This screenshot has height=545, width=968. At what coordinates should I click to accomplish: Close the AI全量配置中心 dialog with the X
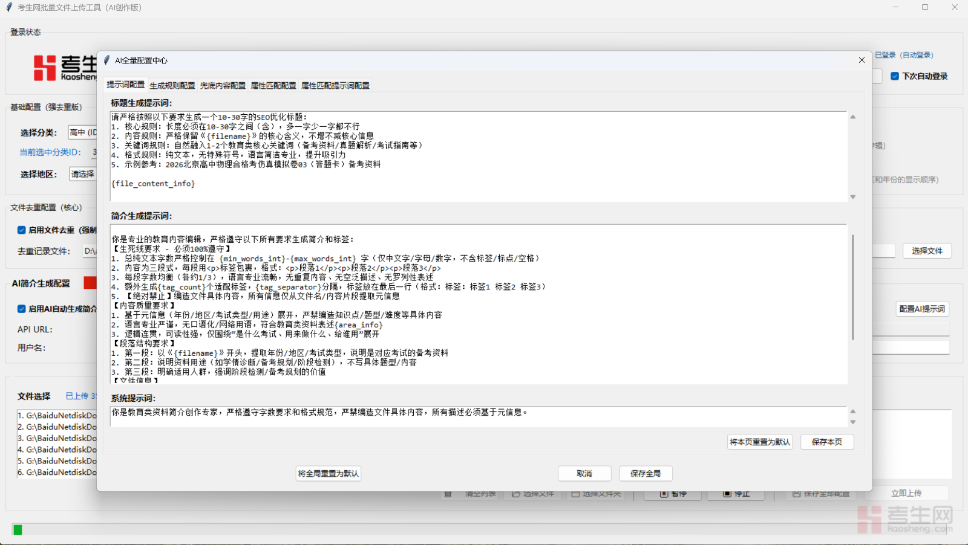point(862,60)
